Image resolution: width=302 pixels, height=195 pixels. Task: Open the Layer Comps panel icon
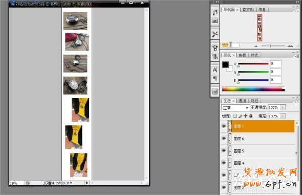[215, 92]
